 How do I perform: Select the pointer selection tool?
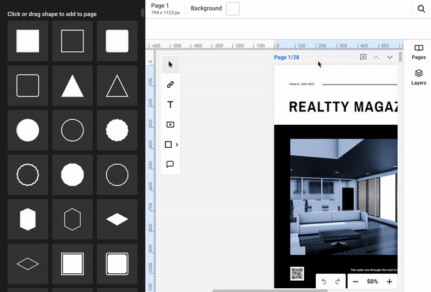pos(170,65)
